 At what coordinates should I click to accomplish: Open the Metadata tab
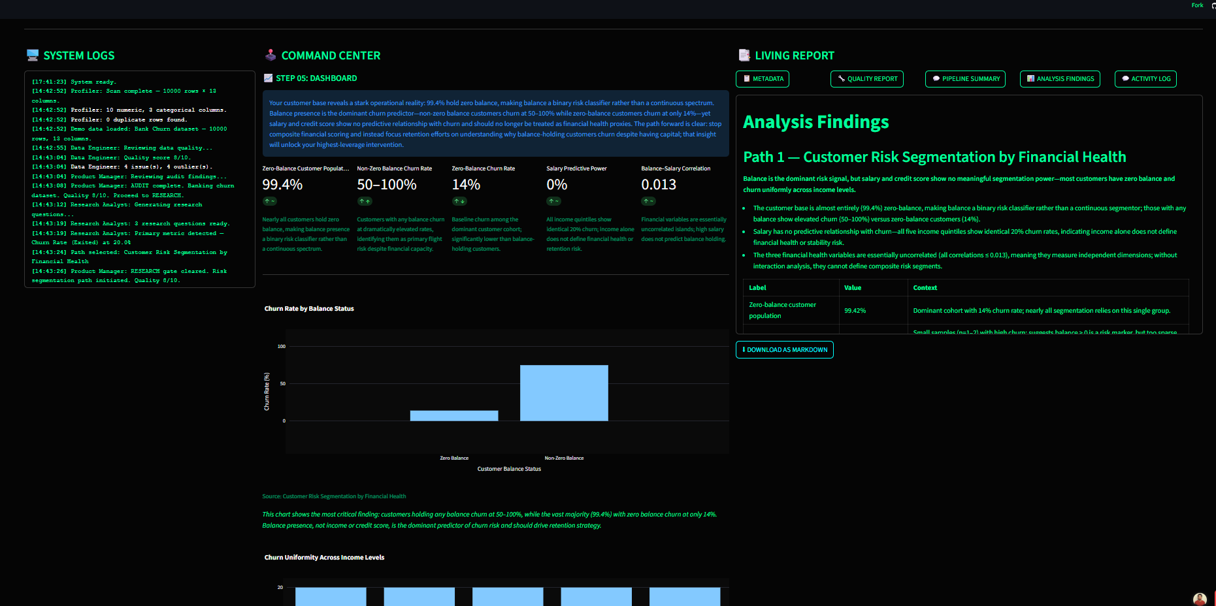pos(763,79)
